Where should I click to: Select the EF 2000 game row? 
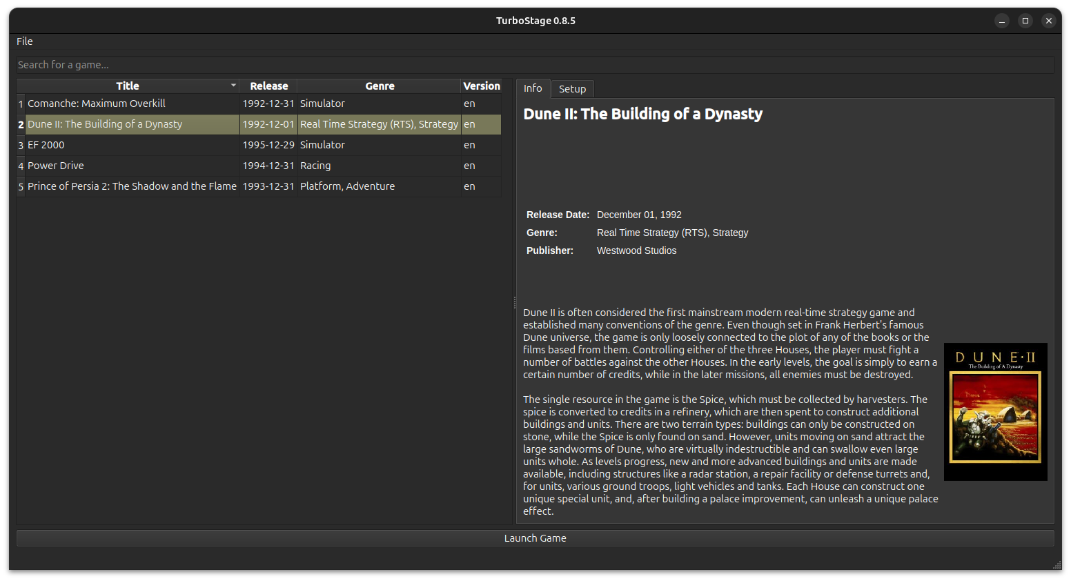(46, 145)
